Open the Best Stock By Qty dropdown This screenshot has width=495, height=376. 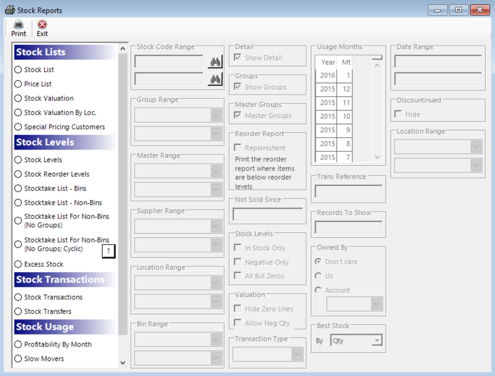(377, 341)
